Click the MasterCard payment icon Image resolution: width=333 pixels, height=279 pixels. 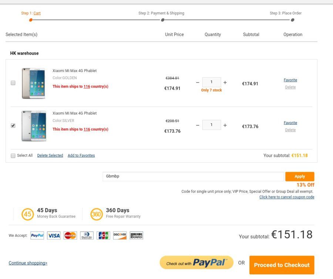pyautogui.click(x=70, y=235)
